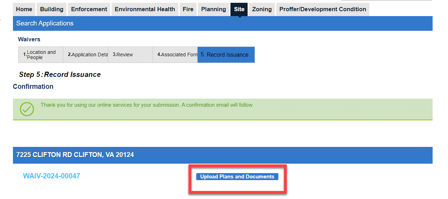Click Upload Plans and Documents button
Image resolution: width=448 pixels, height=199 pixels.
(237, 177)
